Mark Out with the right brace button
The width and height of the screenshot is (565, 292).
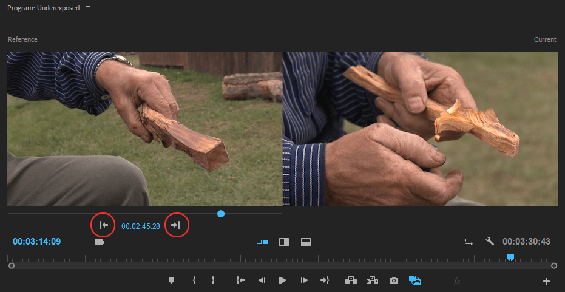pos(213,280)
